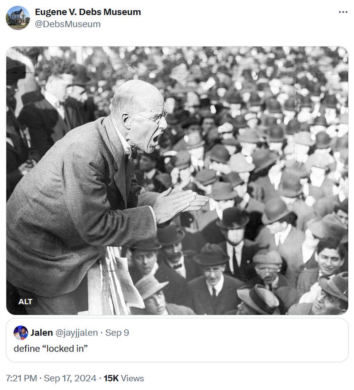This screenshot has width=354, height=390.
Task: Show the ALT image description badge
Action: tap(25, 301)
